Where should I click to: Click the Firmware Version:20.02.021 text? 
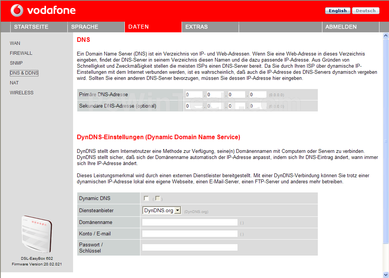coord(37,264)
